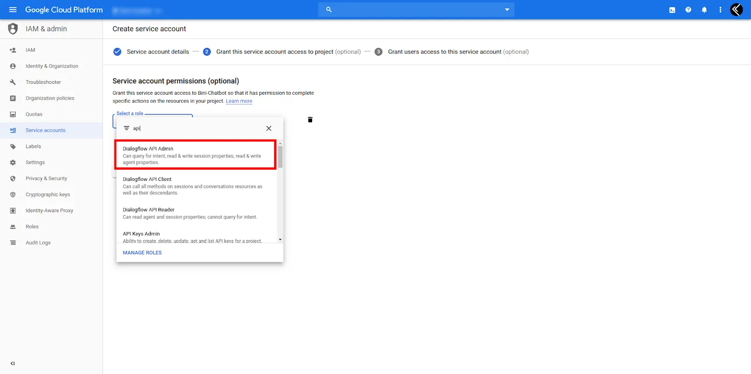The width and height of the screenshot is (751, 374).
Task: Open Identity & Organization page
Action: coord(52,66)
